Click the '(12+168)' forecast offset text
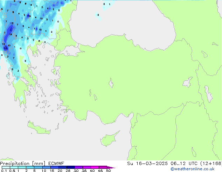The height and width of the screenshot is (172, 222). (211, 164)
